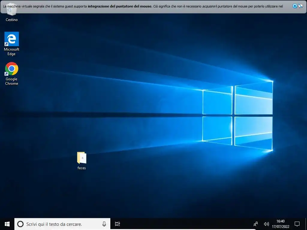This screenshot has width=307, height=230.
Task: Click the search field 'Scrivi qui il testo da cercare'
Action: [62, 224]
